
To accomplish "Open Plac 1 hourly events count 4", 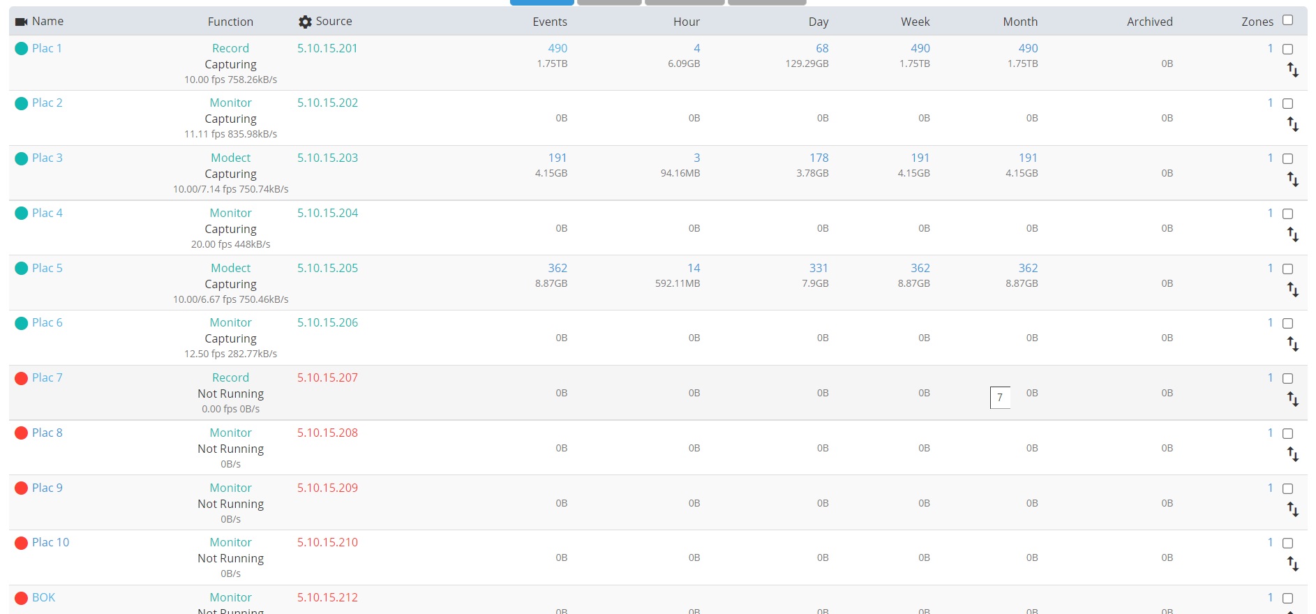I will coord(696,48).
